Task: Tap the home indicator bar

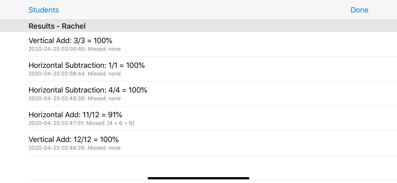Action: (198, 178)
